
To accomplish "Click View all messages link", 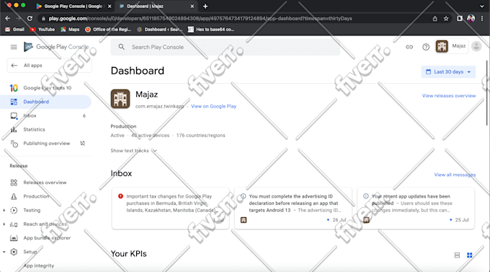I will point(455,175).
